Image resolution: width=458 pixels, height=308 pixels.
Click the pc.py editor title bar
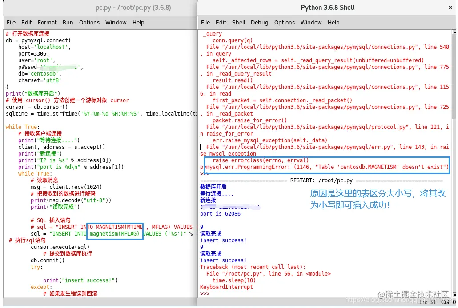pos(100,8)
